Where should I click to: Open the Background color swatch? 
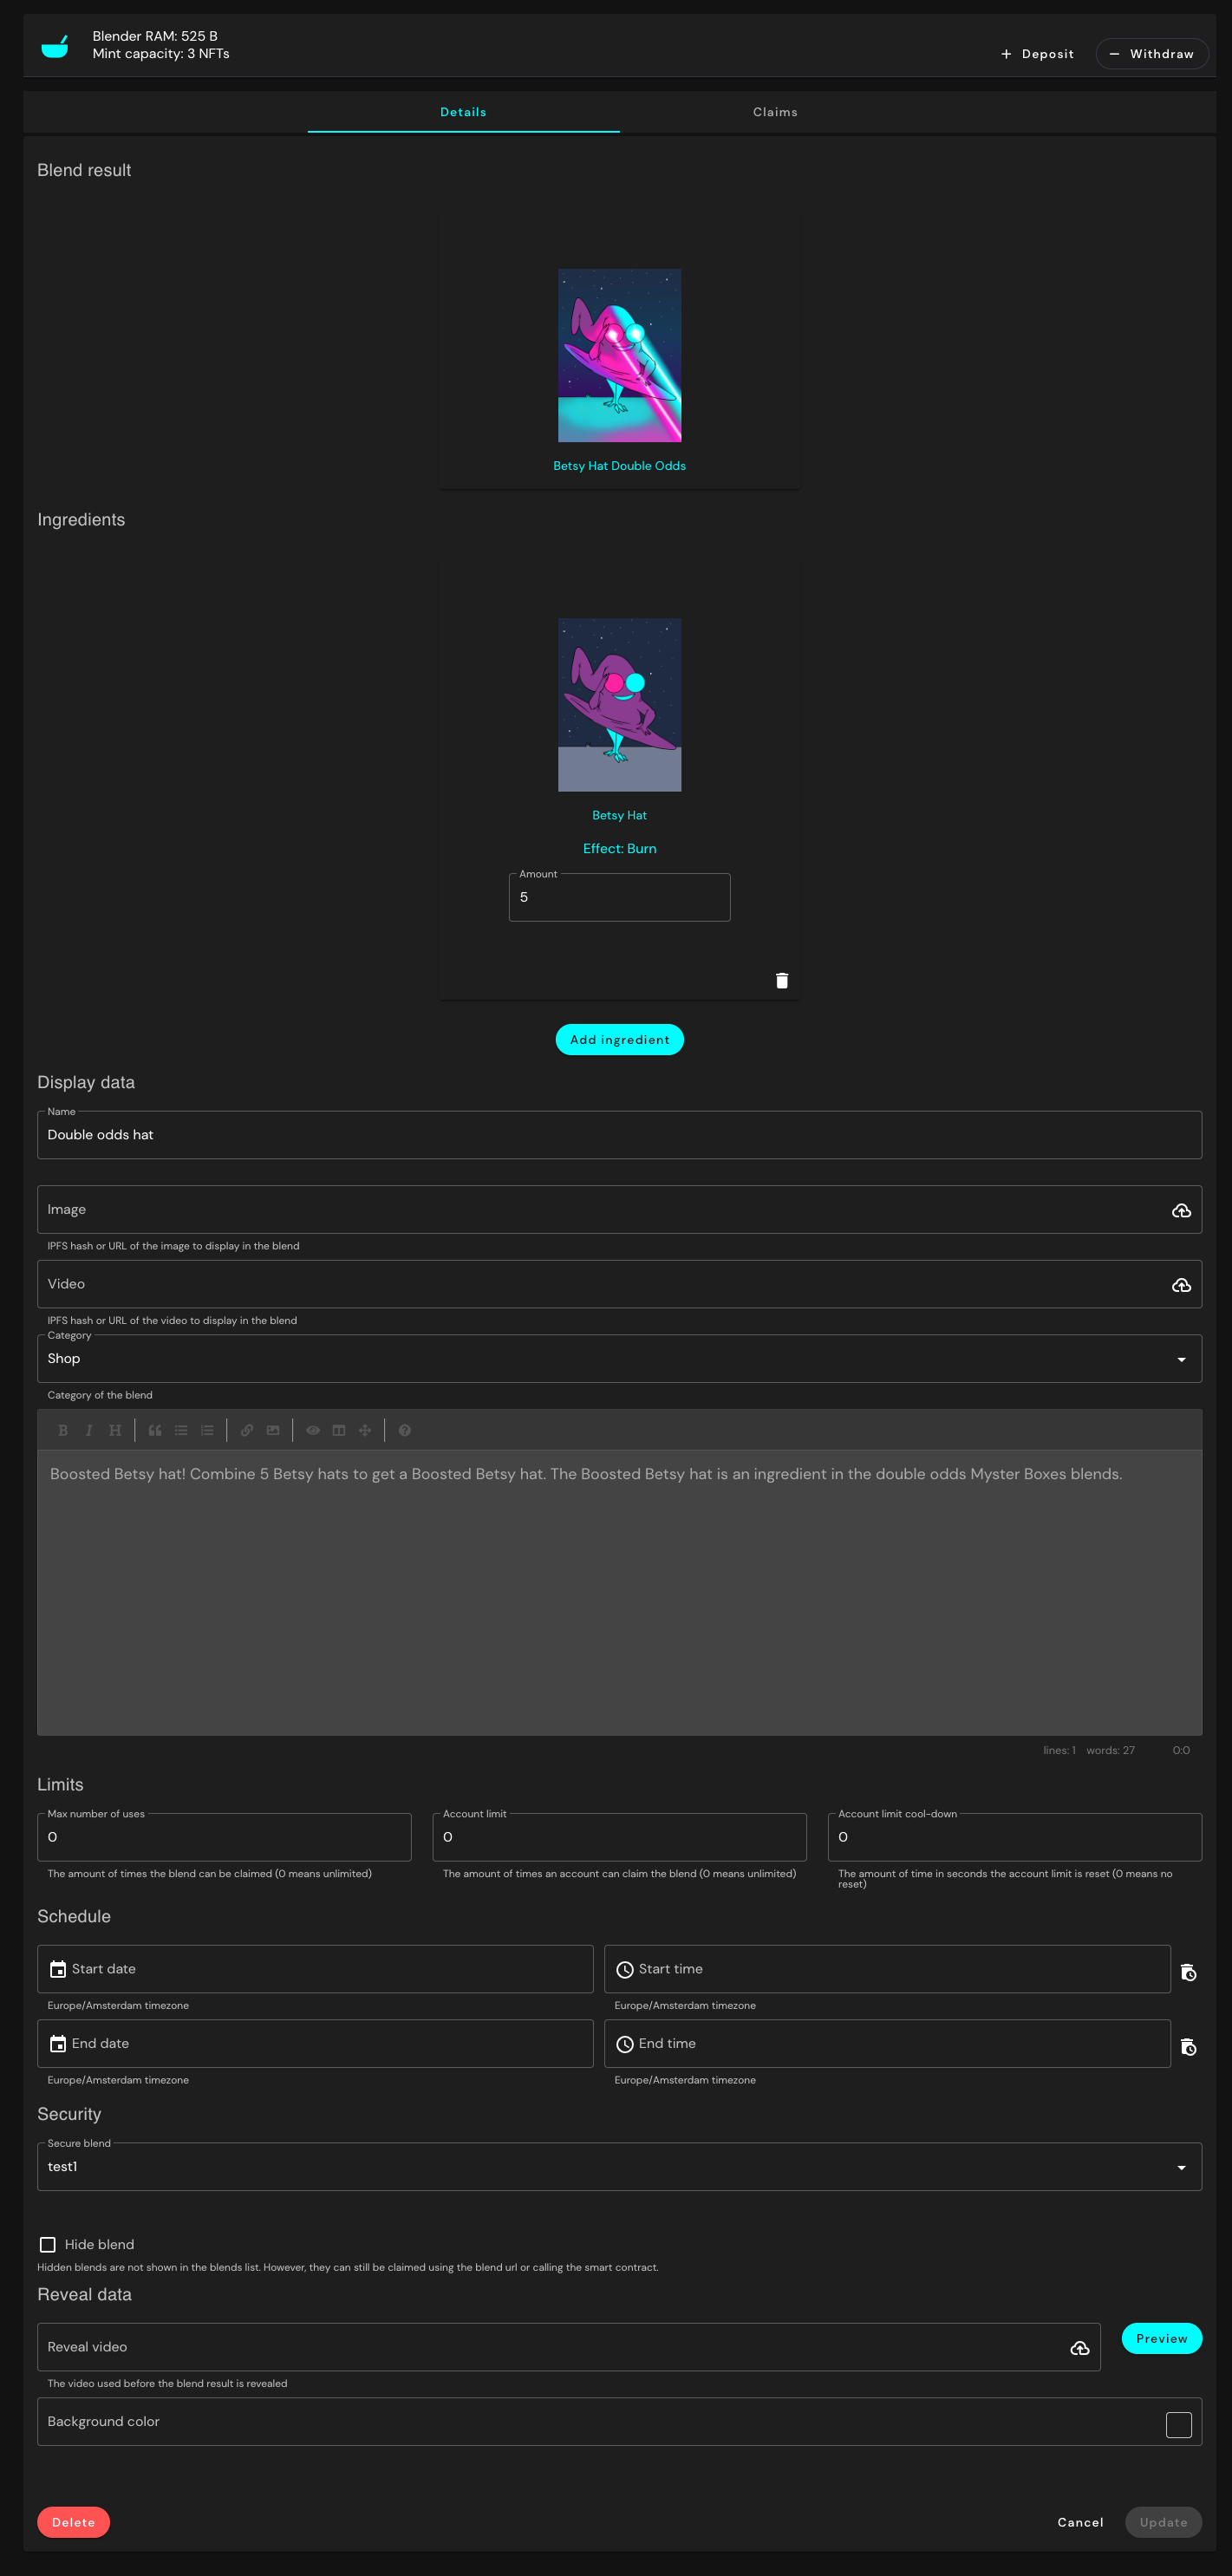pos(1178,2424)
